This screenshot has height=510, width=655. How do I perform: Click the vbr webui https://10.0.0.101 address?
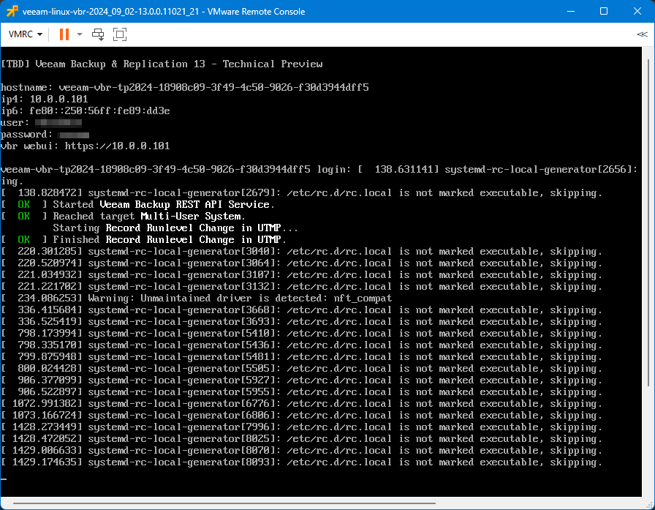117,146
